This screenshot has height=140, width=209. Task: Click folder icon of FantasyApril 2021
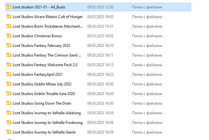click(x=9, y=74)
